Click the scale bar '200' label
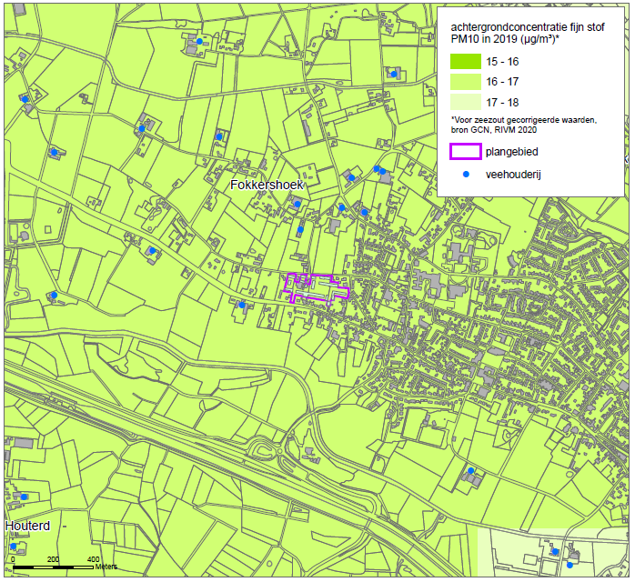This screenshot has width=635, height=582. coord(53,559)
